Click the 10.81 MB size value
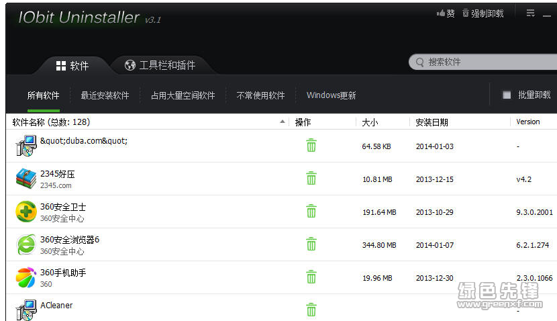The height and width of the screenshot is (321, 557). click(x=377, y=179)
